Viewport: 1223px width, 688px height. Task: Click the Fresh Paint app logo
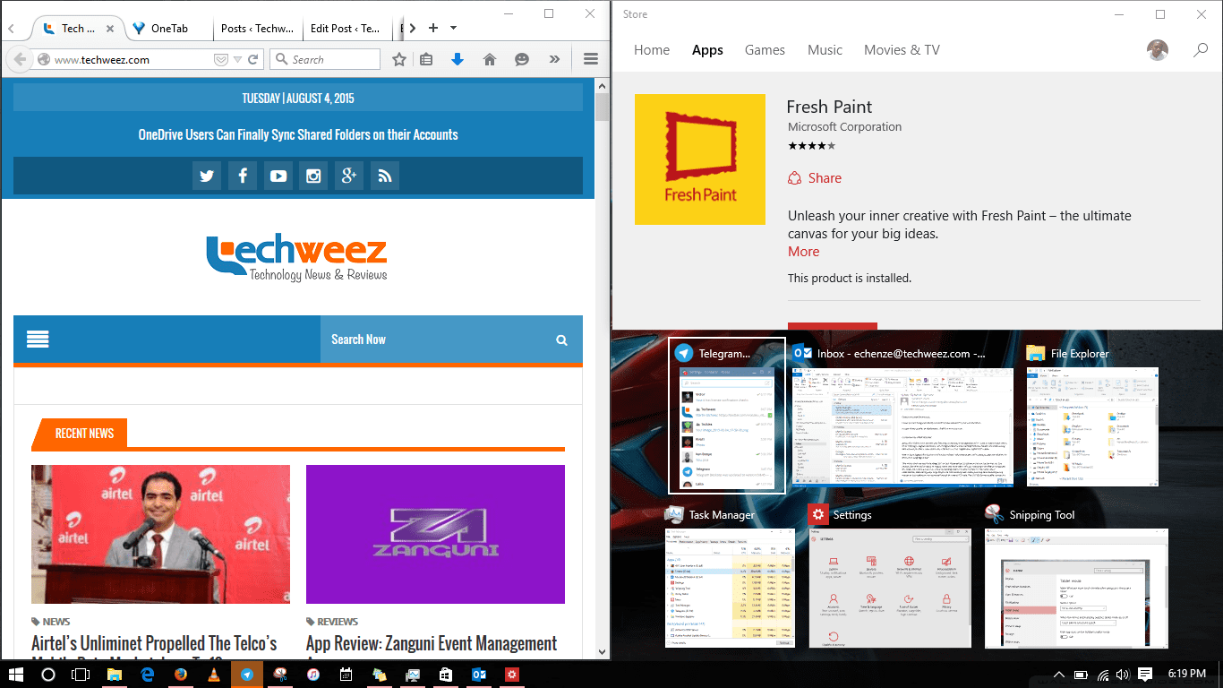tap(700, 159)
